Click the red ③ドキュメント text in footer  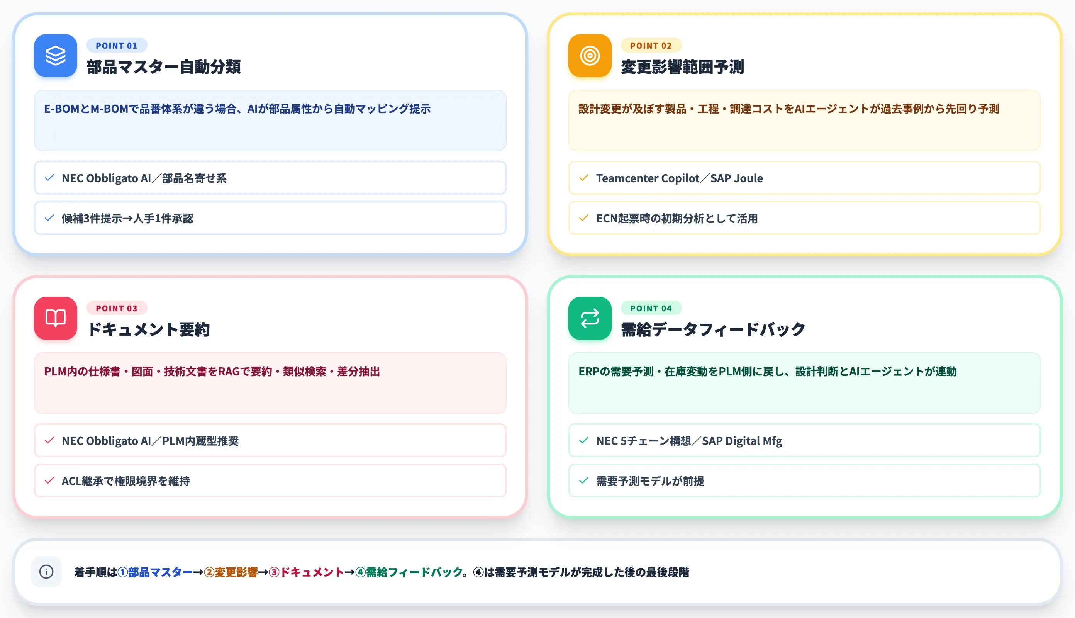[x=306, y=572]
